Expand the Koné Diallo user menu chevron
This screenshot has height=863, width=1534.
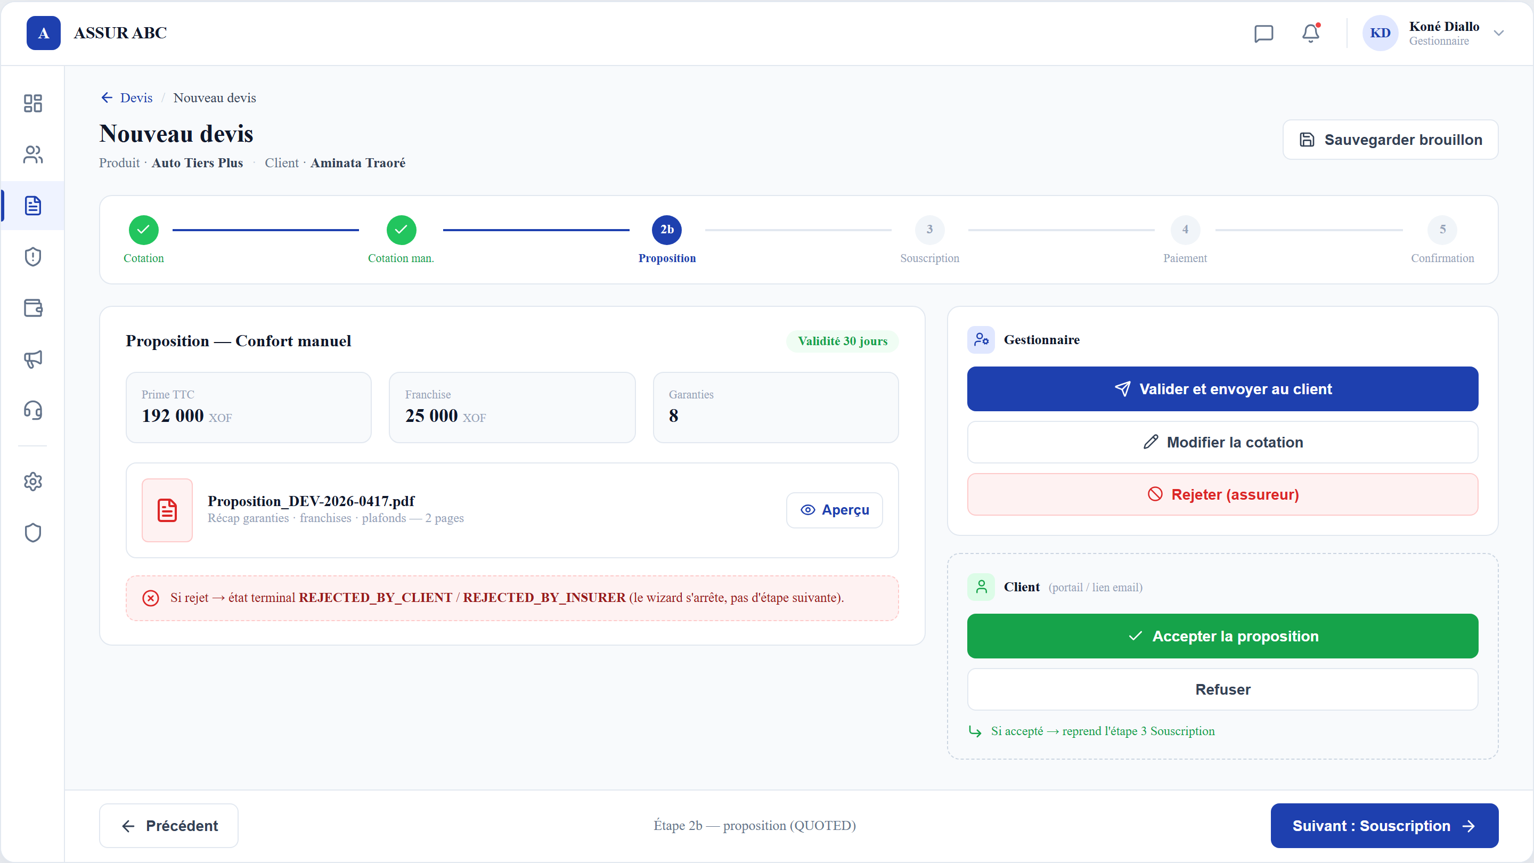pos(1498,34)
